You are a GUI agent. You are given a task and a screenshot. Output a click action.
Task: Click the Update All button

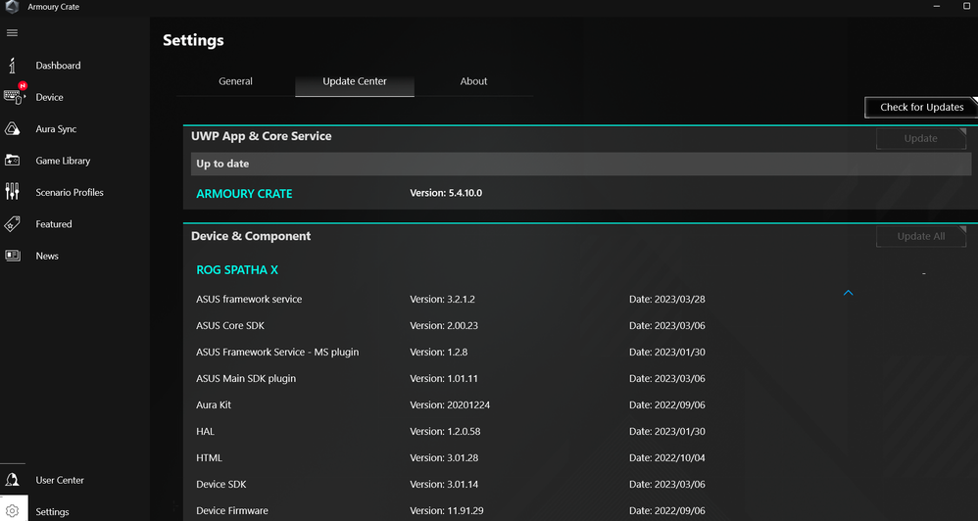pyautogui.click(x=920, y=236)
